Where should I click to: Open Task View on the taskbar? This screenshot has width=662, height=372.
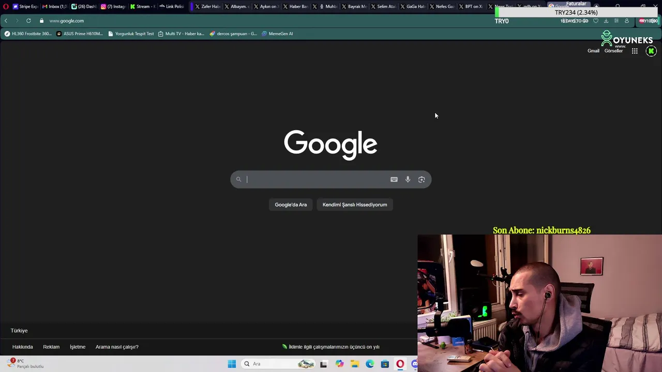324,364
